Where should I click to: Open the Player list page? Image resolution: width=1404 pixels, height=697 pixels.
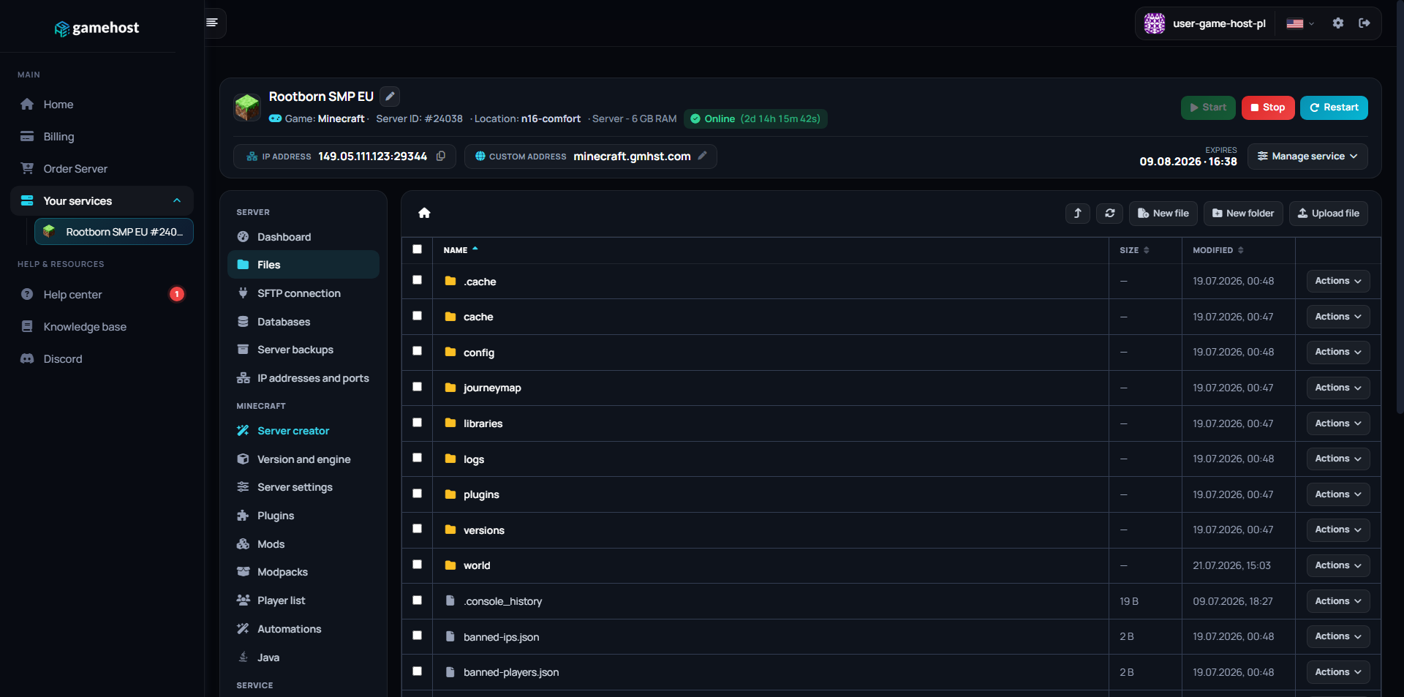[x=303, y=600]
